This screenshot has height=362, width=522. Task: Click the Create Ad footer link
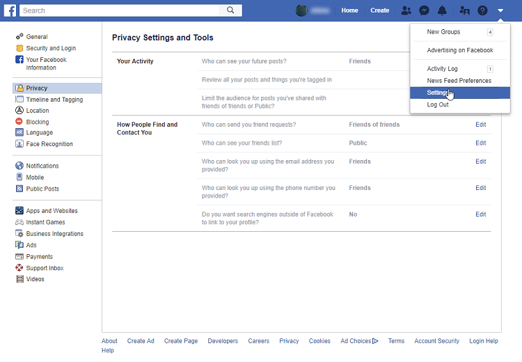tap(141, 341)
